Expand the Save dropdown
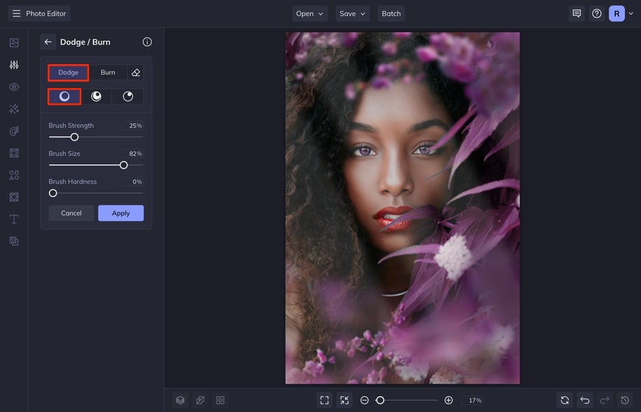This screenshot has width=641, height=412. point(352,14)
